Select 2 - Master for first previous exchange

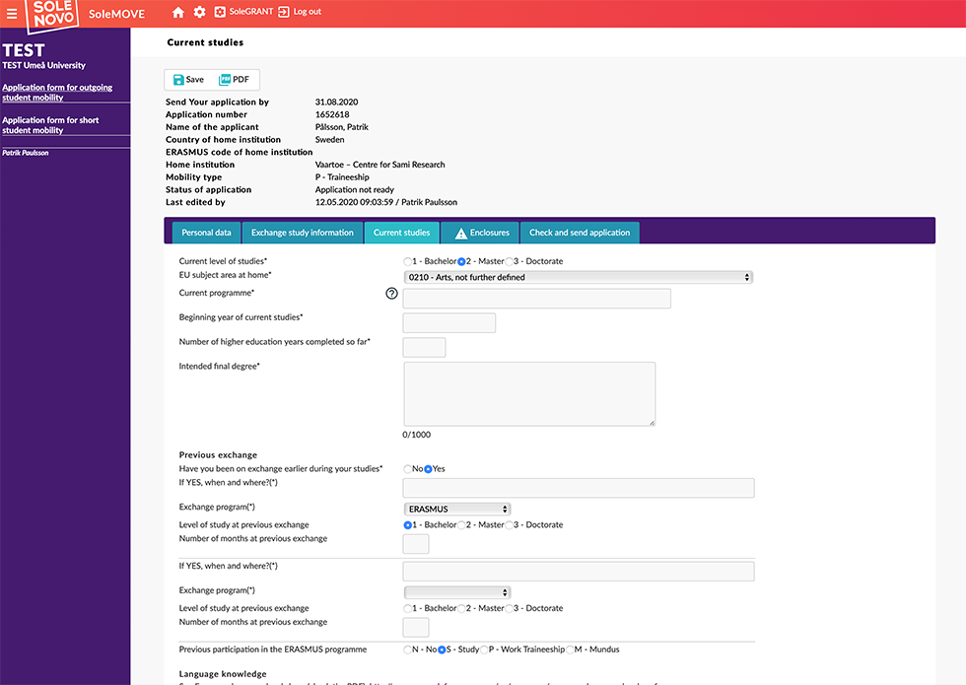[461, 525]
